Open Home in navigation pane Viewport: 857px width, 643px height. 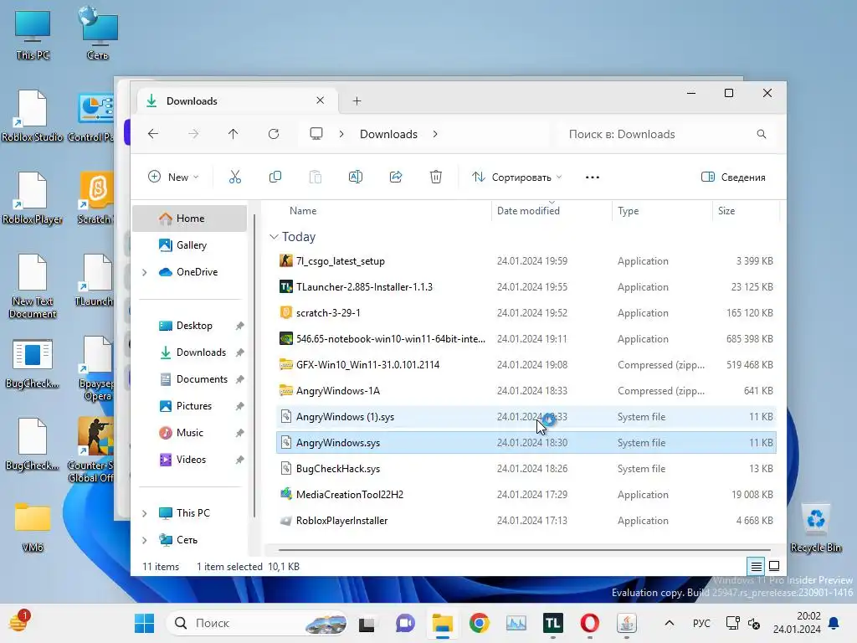(x=190, y=219)
